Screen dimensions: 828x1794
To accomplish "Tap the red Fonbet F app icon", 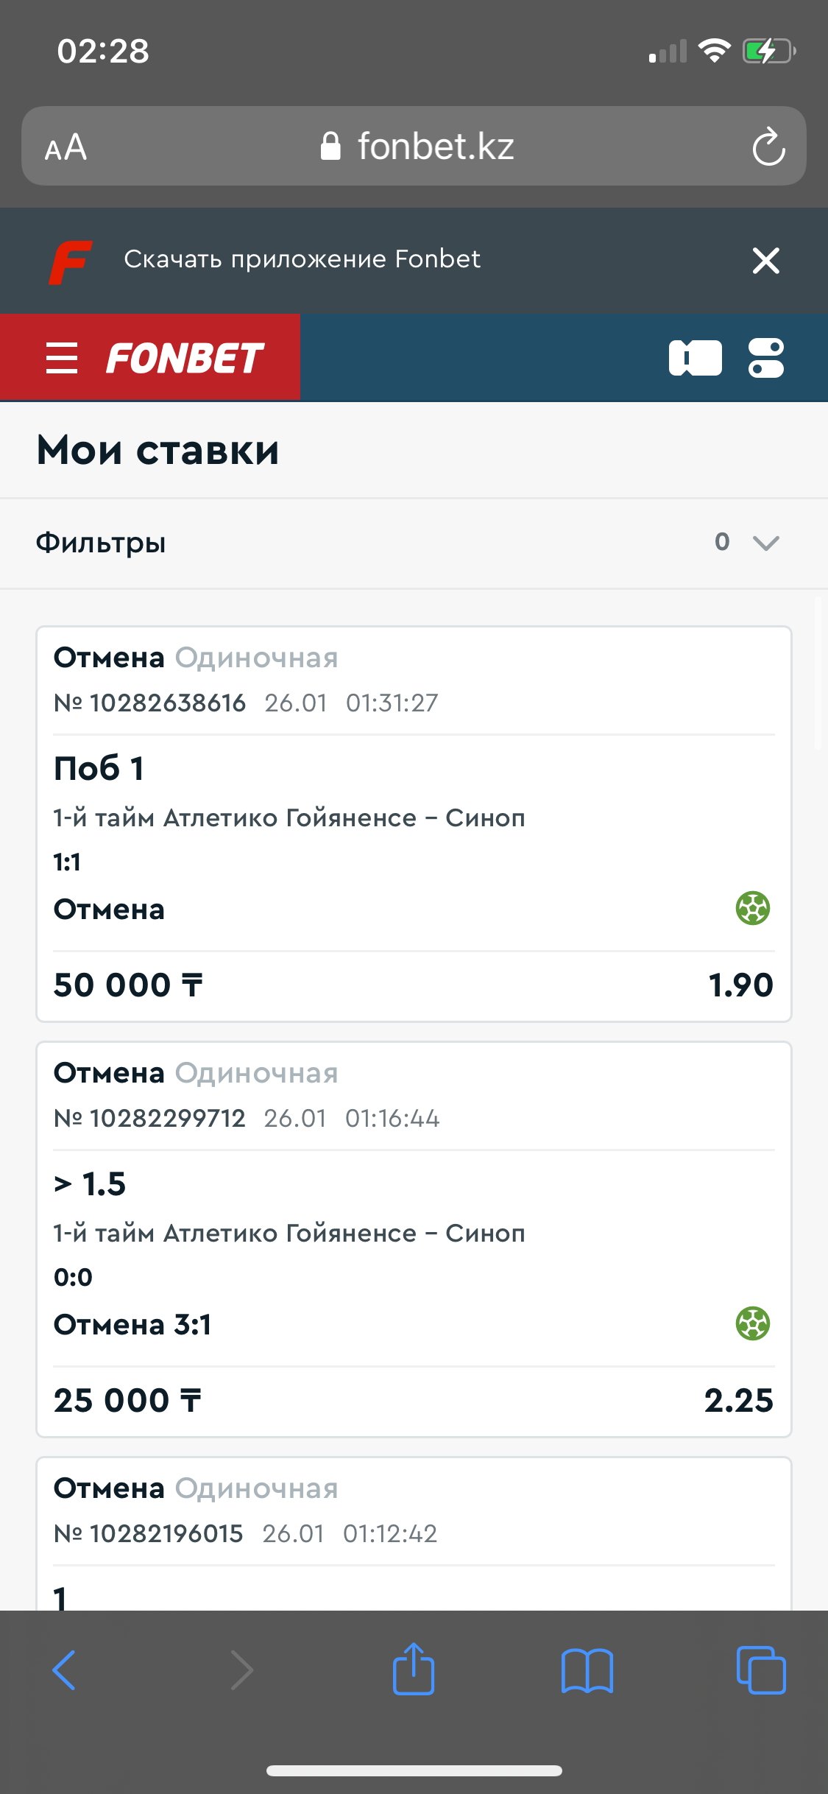I will (x=71, y=261).
